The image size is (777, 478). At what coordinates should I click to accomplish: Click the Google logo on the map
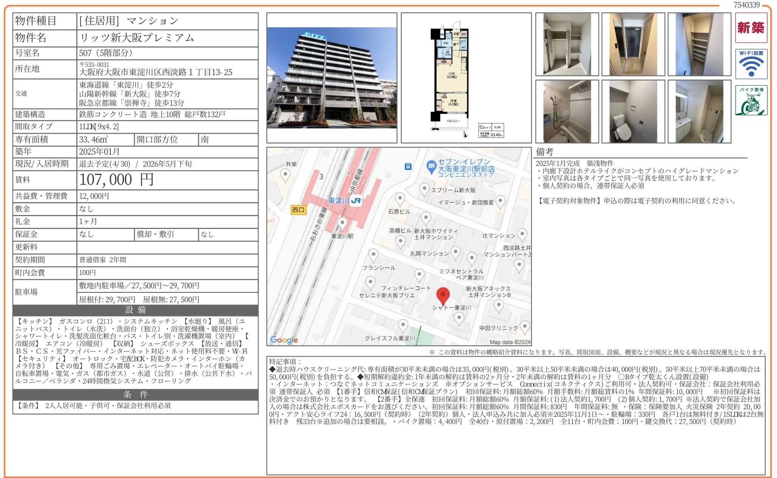point(284,340)
